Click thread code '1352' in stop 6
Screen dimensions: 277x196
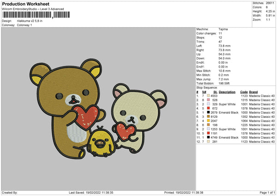[x=244, y=116]
